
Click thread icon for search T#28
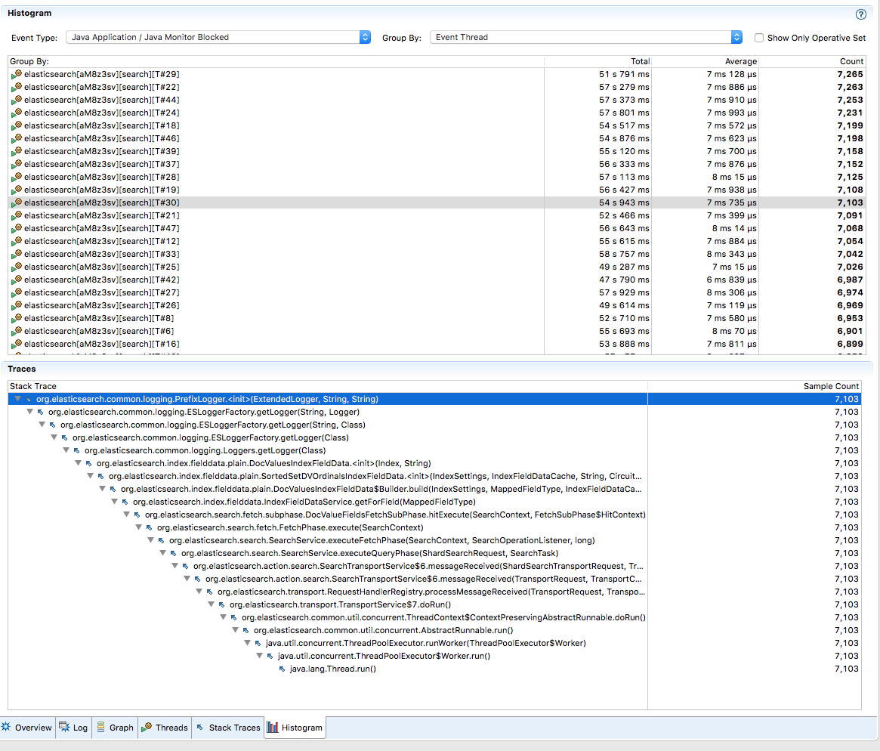(x=17, y=177)
